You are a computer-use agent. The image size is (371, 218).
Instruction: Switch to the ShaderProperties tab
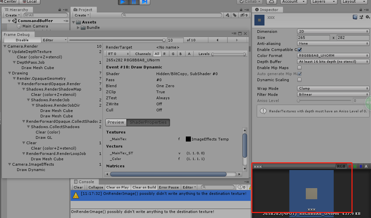point(148,122)
